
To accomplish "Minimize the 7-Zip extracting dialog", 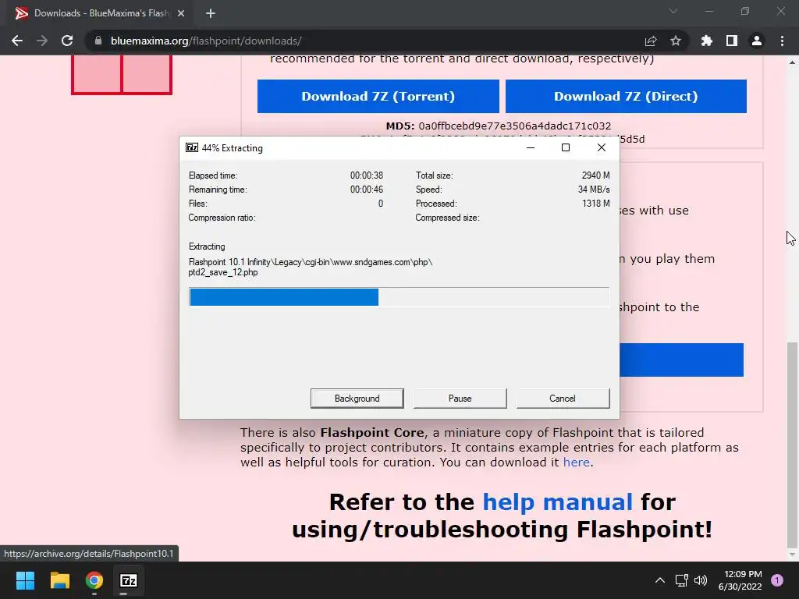I will (531, 147).
